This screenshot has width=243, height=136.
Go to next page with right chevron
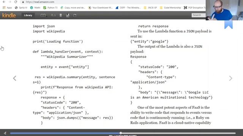230,78
